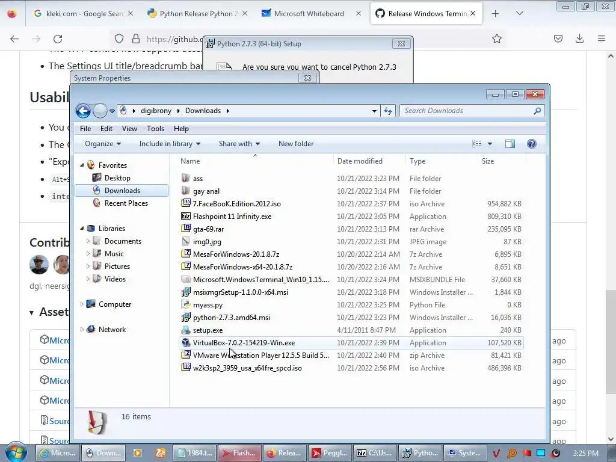Select the img0.jpg file icon

click(186, 242)
